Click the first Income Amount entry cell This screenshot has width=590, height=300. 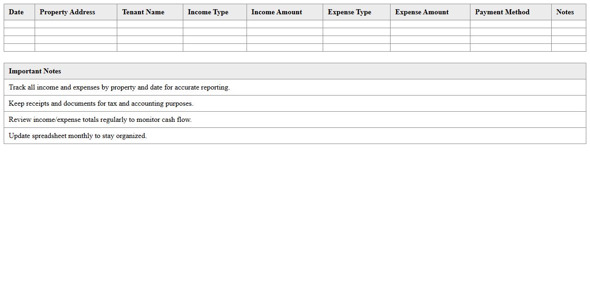pos(284,24)
